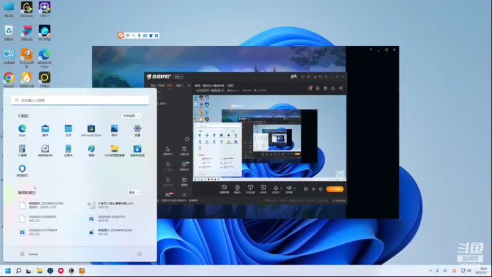Expand the microphone options arrow
This screenshot has width=492, height=277.
pyautogui.click(x=281, y=188)
